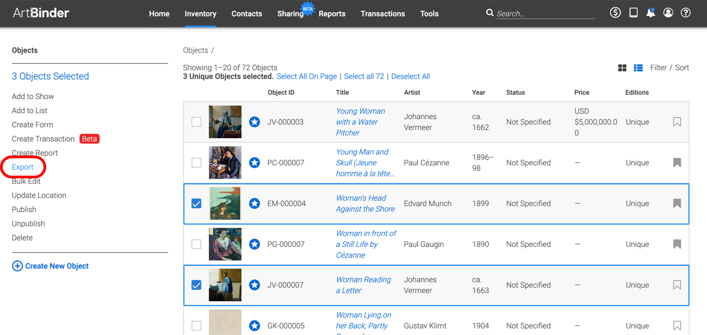
Task: Click Young Woman with a Water Pitcher thumbnail
Action: (225, 122)
